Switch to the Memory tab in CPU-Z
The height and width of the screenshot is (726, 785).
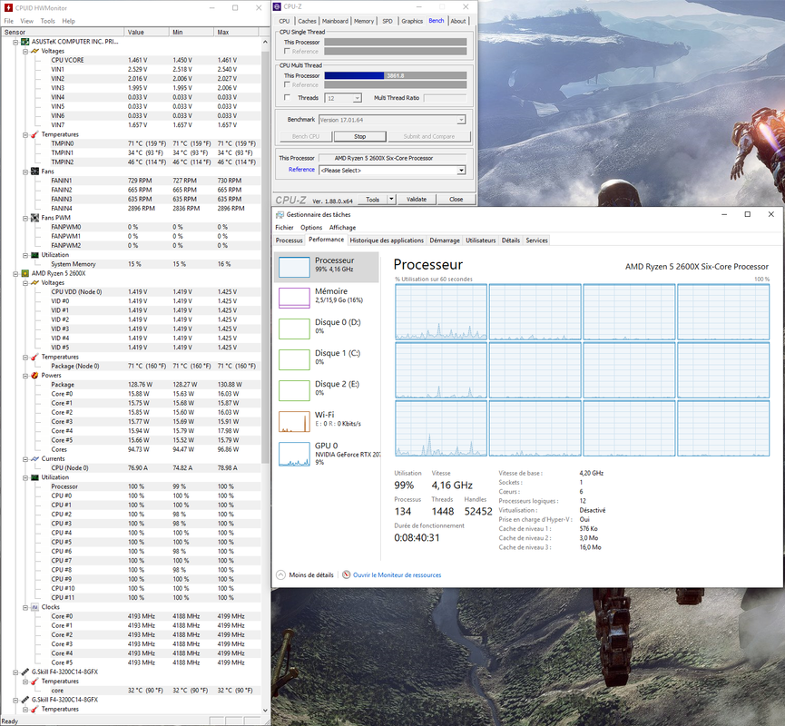[x=364, y=21]
